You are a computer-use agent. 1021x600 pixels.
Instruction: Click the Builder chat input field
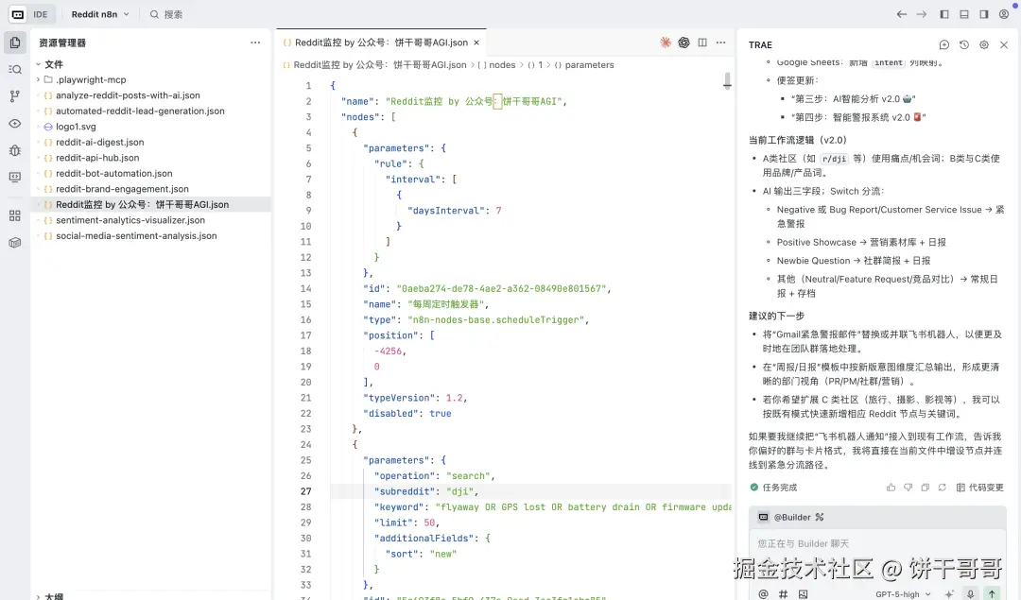click(870, 544)
